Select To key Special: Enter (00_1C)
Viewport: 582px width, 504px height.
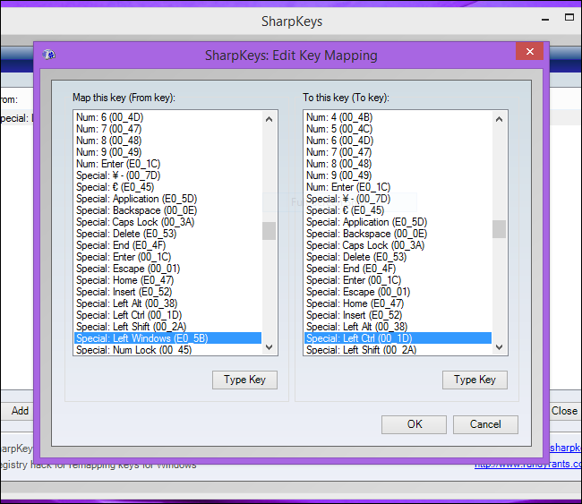(398, 280)
